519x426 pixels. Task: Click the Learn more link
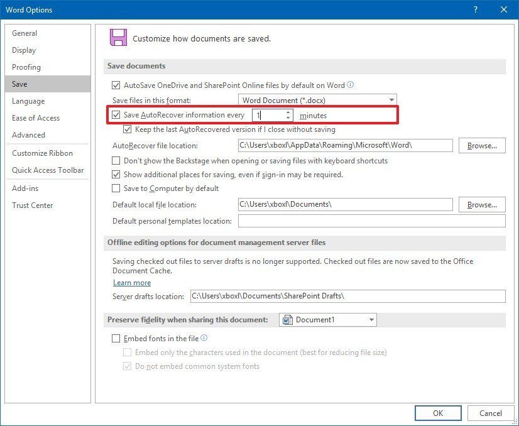tap(131, 283)
